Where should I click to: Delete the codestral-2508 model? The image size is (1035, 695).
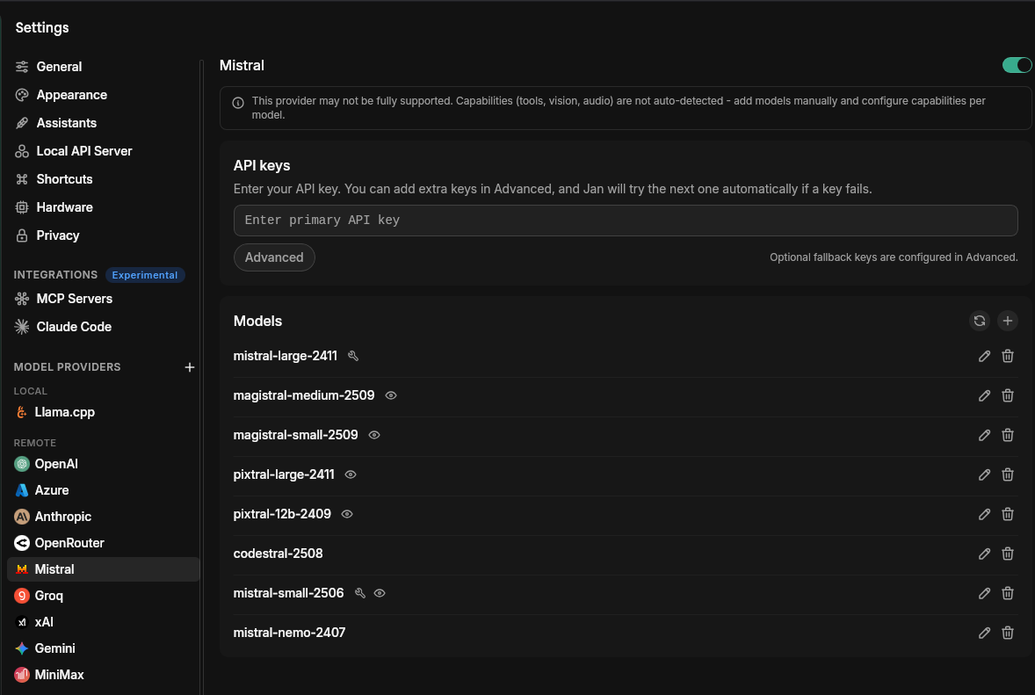click(x=1007, y=554)
